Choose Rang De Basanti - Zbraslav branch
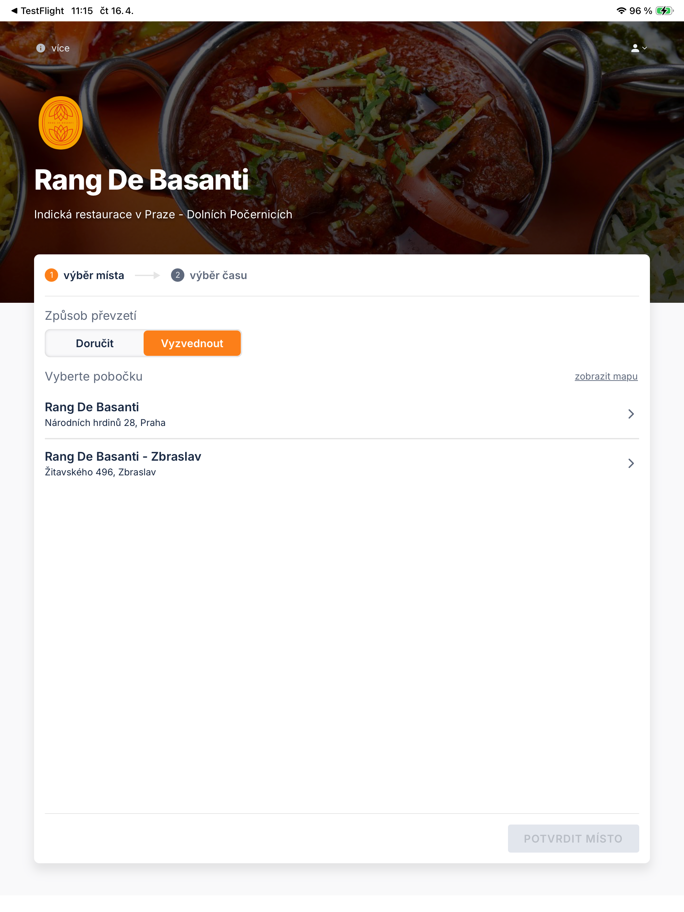684x912 pixels. (x=342, y=463)
